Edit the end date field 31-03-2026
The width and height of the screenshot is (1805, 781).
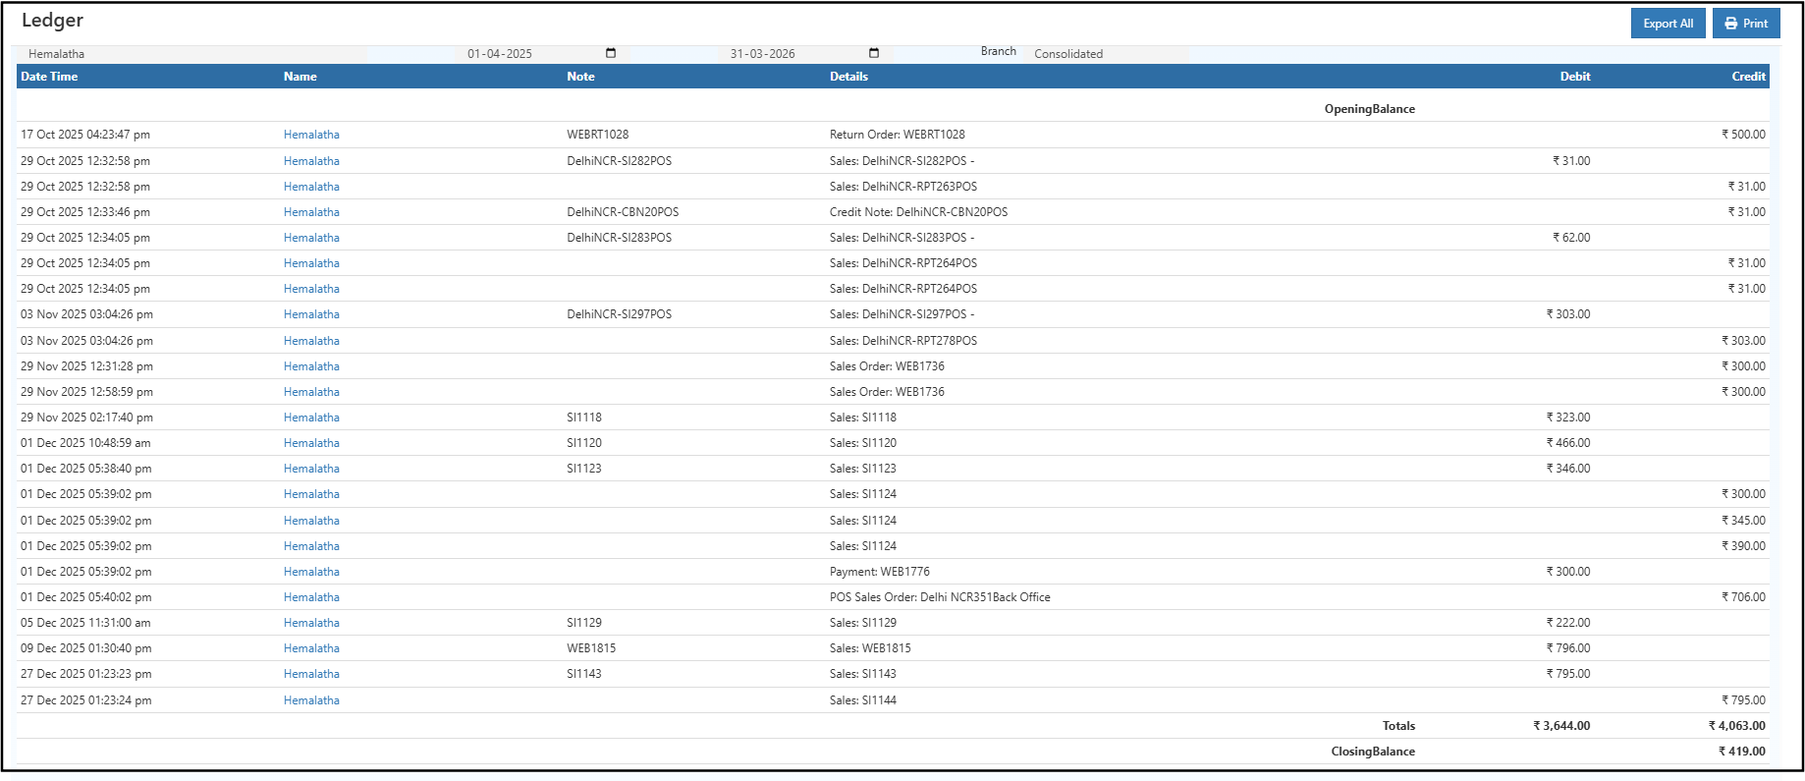(805, 54)
